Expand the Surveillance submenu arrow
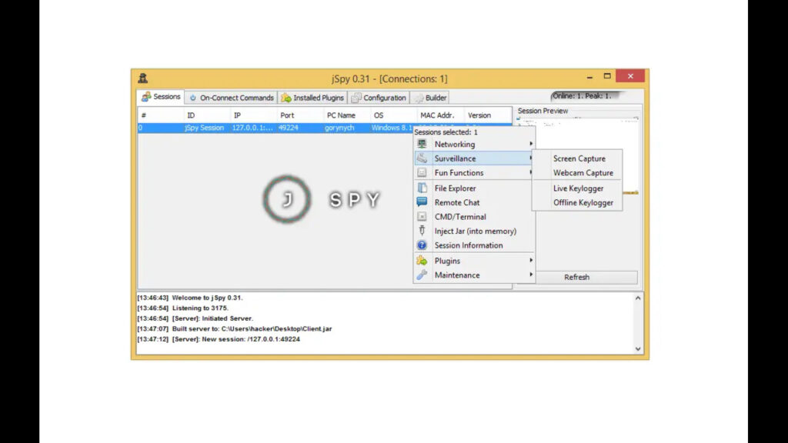The image size is (788, 443). (531, 158)
